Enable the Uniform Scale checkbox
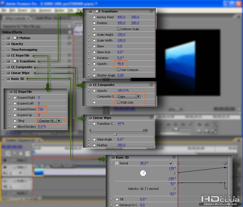 coord(119,29)
